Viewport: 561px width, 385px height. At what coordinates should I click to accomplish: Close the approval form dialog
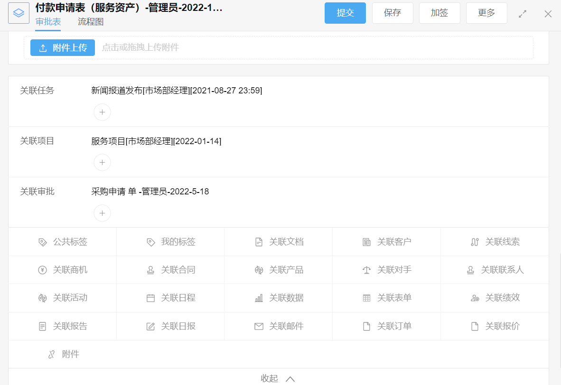click(548, 14)
